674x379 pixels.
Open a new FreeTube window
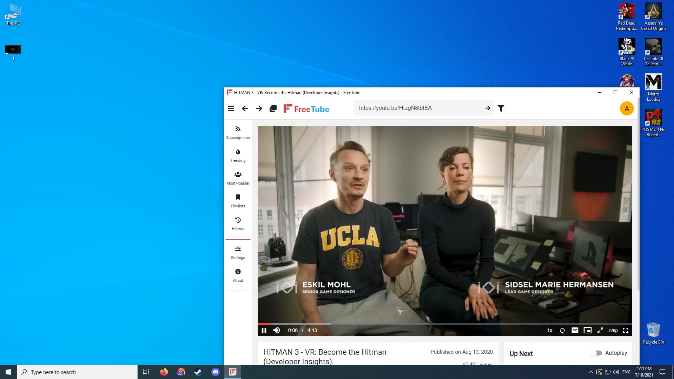click(273, 108)
